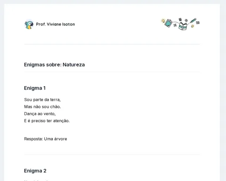This screenshot has height=181, width=226.
Task: Click the Enigma 1 heading
Action: (35, 88)
